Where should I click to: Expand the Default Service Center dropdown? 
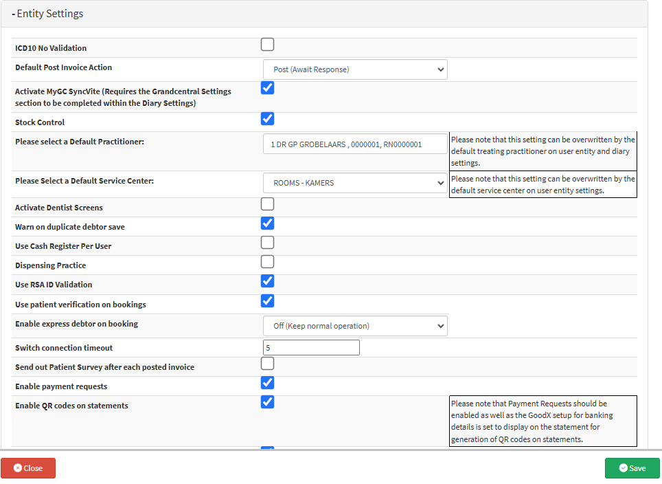[x=355, y=183]
